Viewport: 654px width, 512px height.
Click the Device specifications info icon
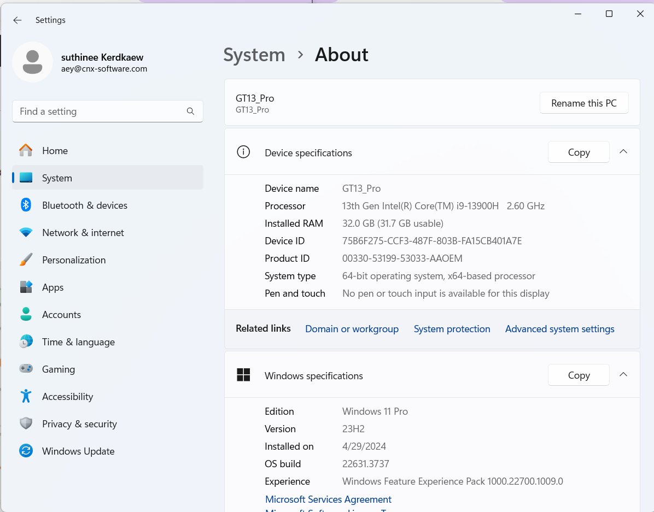coord(243,152)
